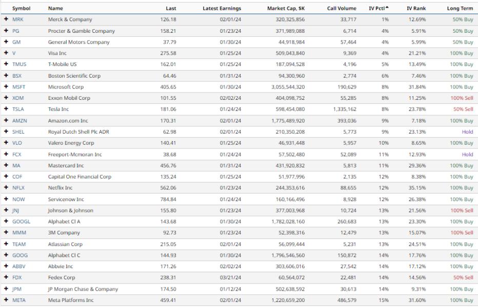The height and width of the screenshot is (307, 478).
Task: Sort by Long Term column header
Action: (x=460, y=9)
